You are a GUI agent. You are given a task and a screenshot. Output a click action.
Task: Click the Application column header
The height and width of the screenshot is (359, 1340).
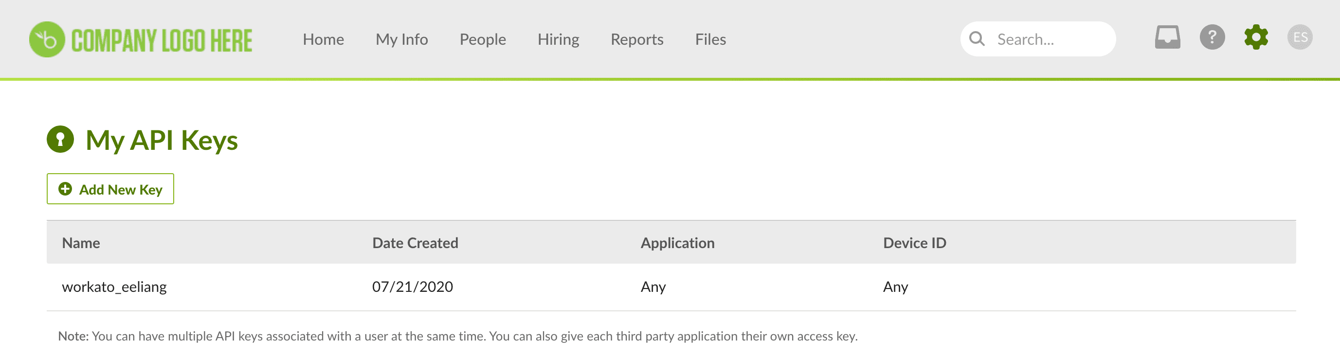click(x=677, y=243)
